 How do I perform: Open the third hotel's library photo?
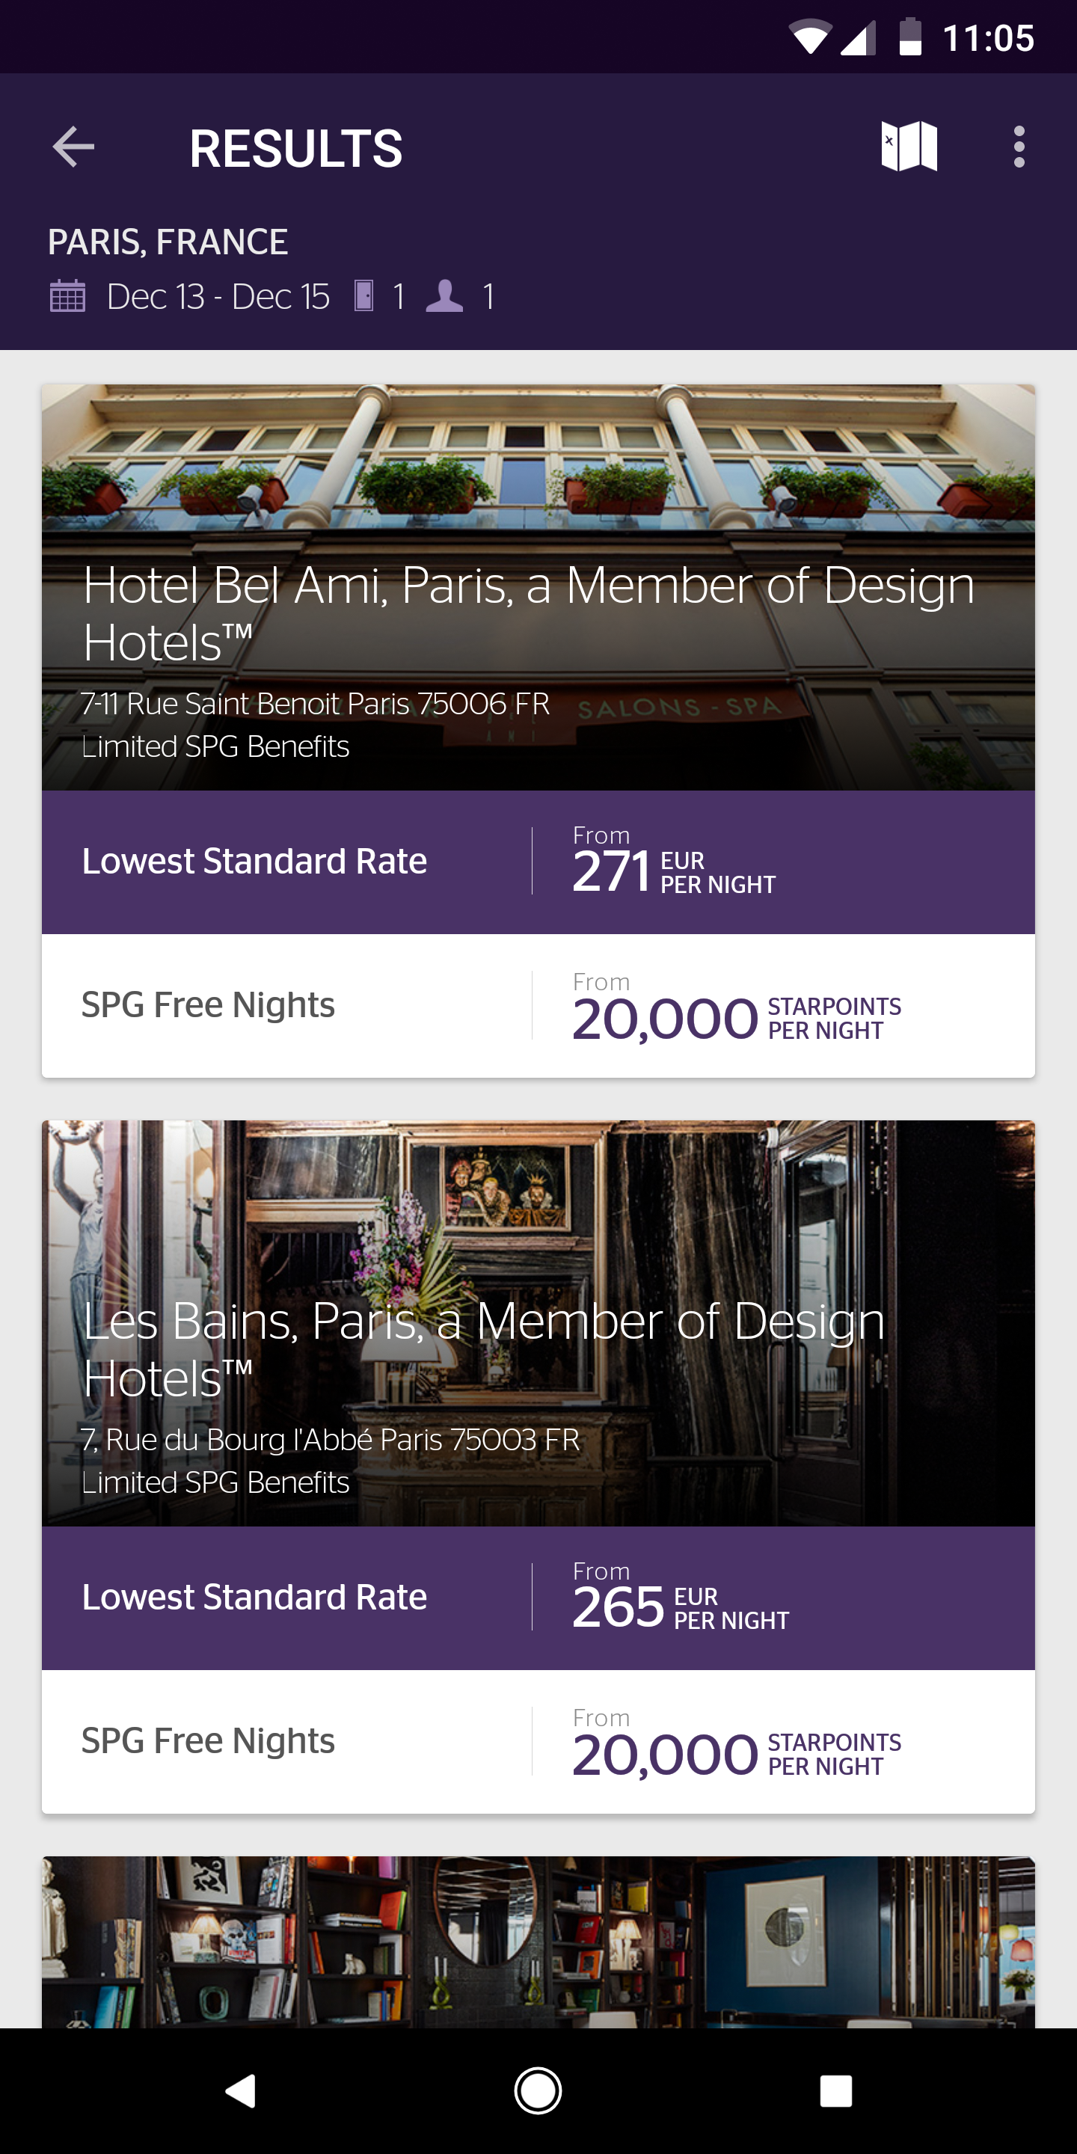tap(538, 1942)
